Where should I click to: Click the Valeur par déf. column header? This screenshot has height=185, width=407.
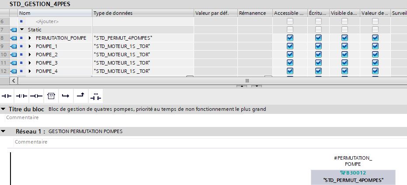click(x=216, y=13)
